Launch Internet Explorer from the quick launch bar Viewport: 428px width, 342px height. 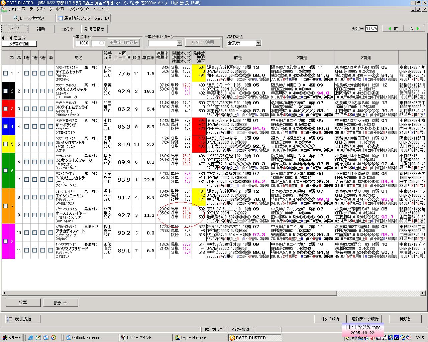[x=31, y=338]
